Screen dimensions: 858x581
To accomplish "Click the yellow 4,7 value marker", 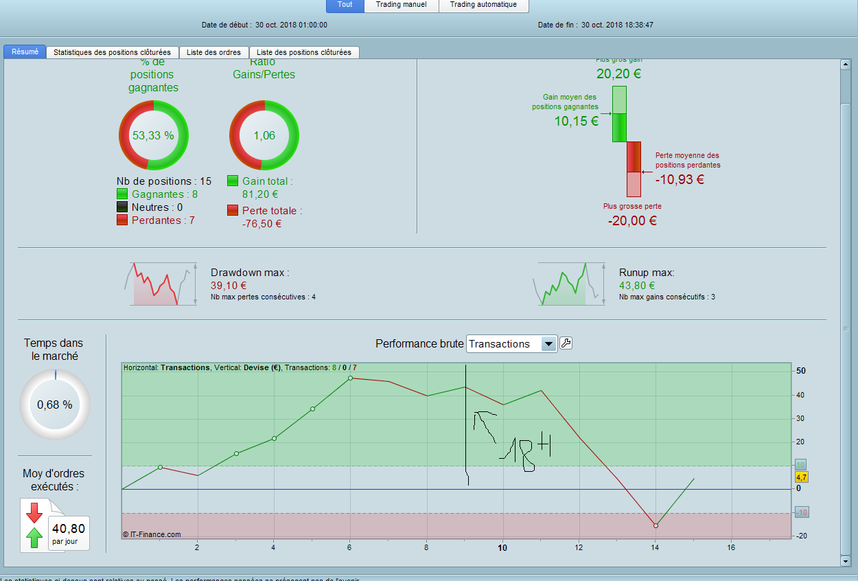I will [x=801, y=477].
